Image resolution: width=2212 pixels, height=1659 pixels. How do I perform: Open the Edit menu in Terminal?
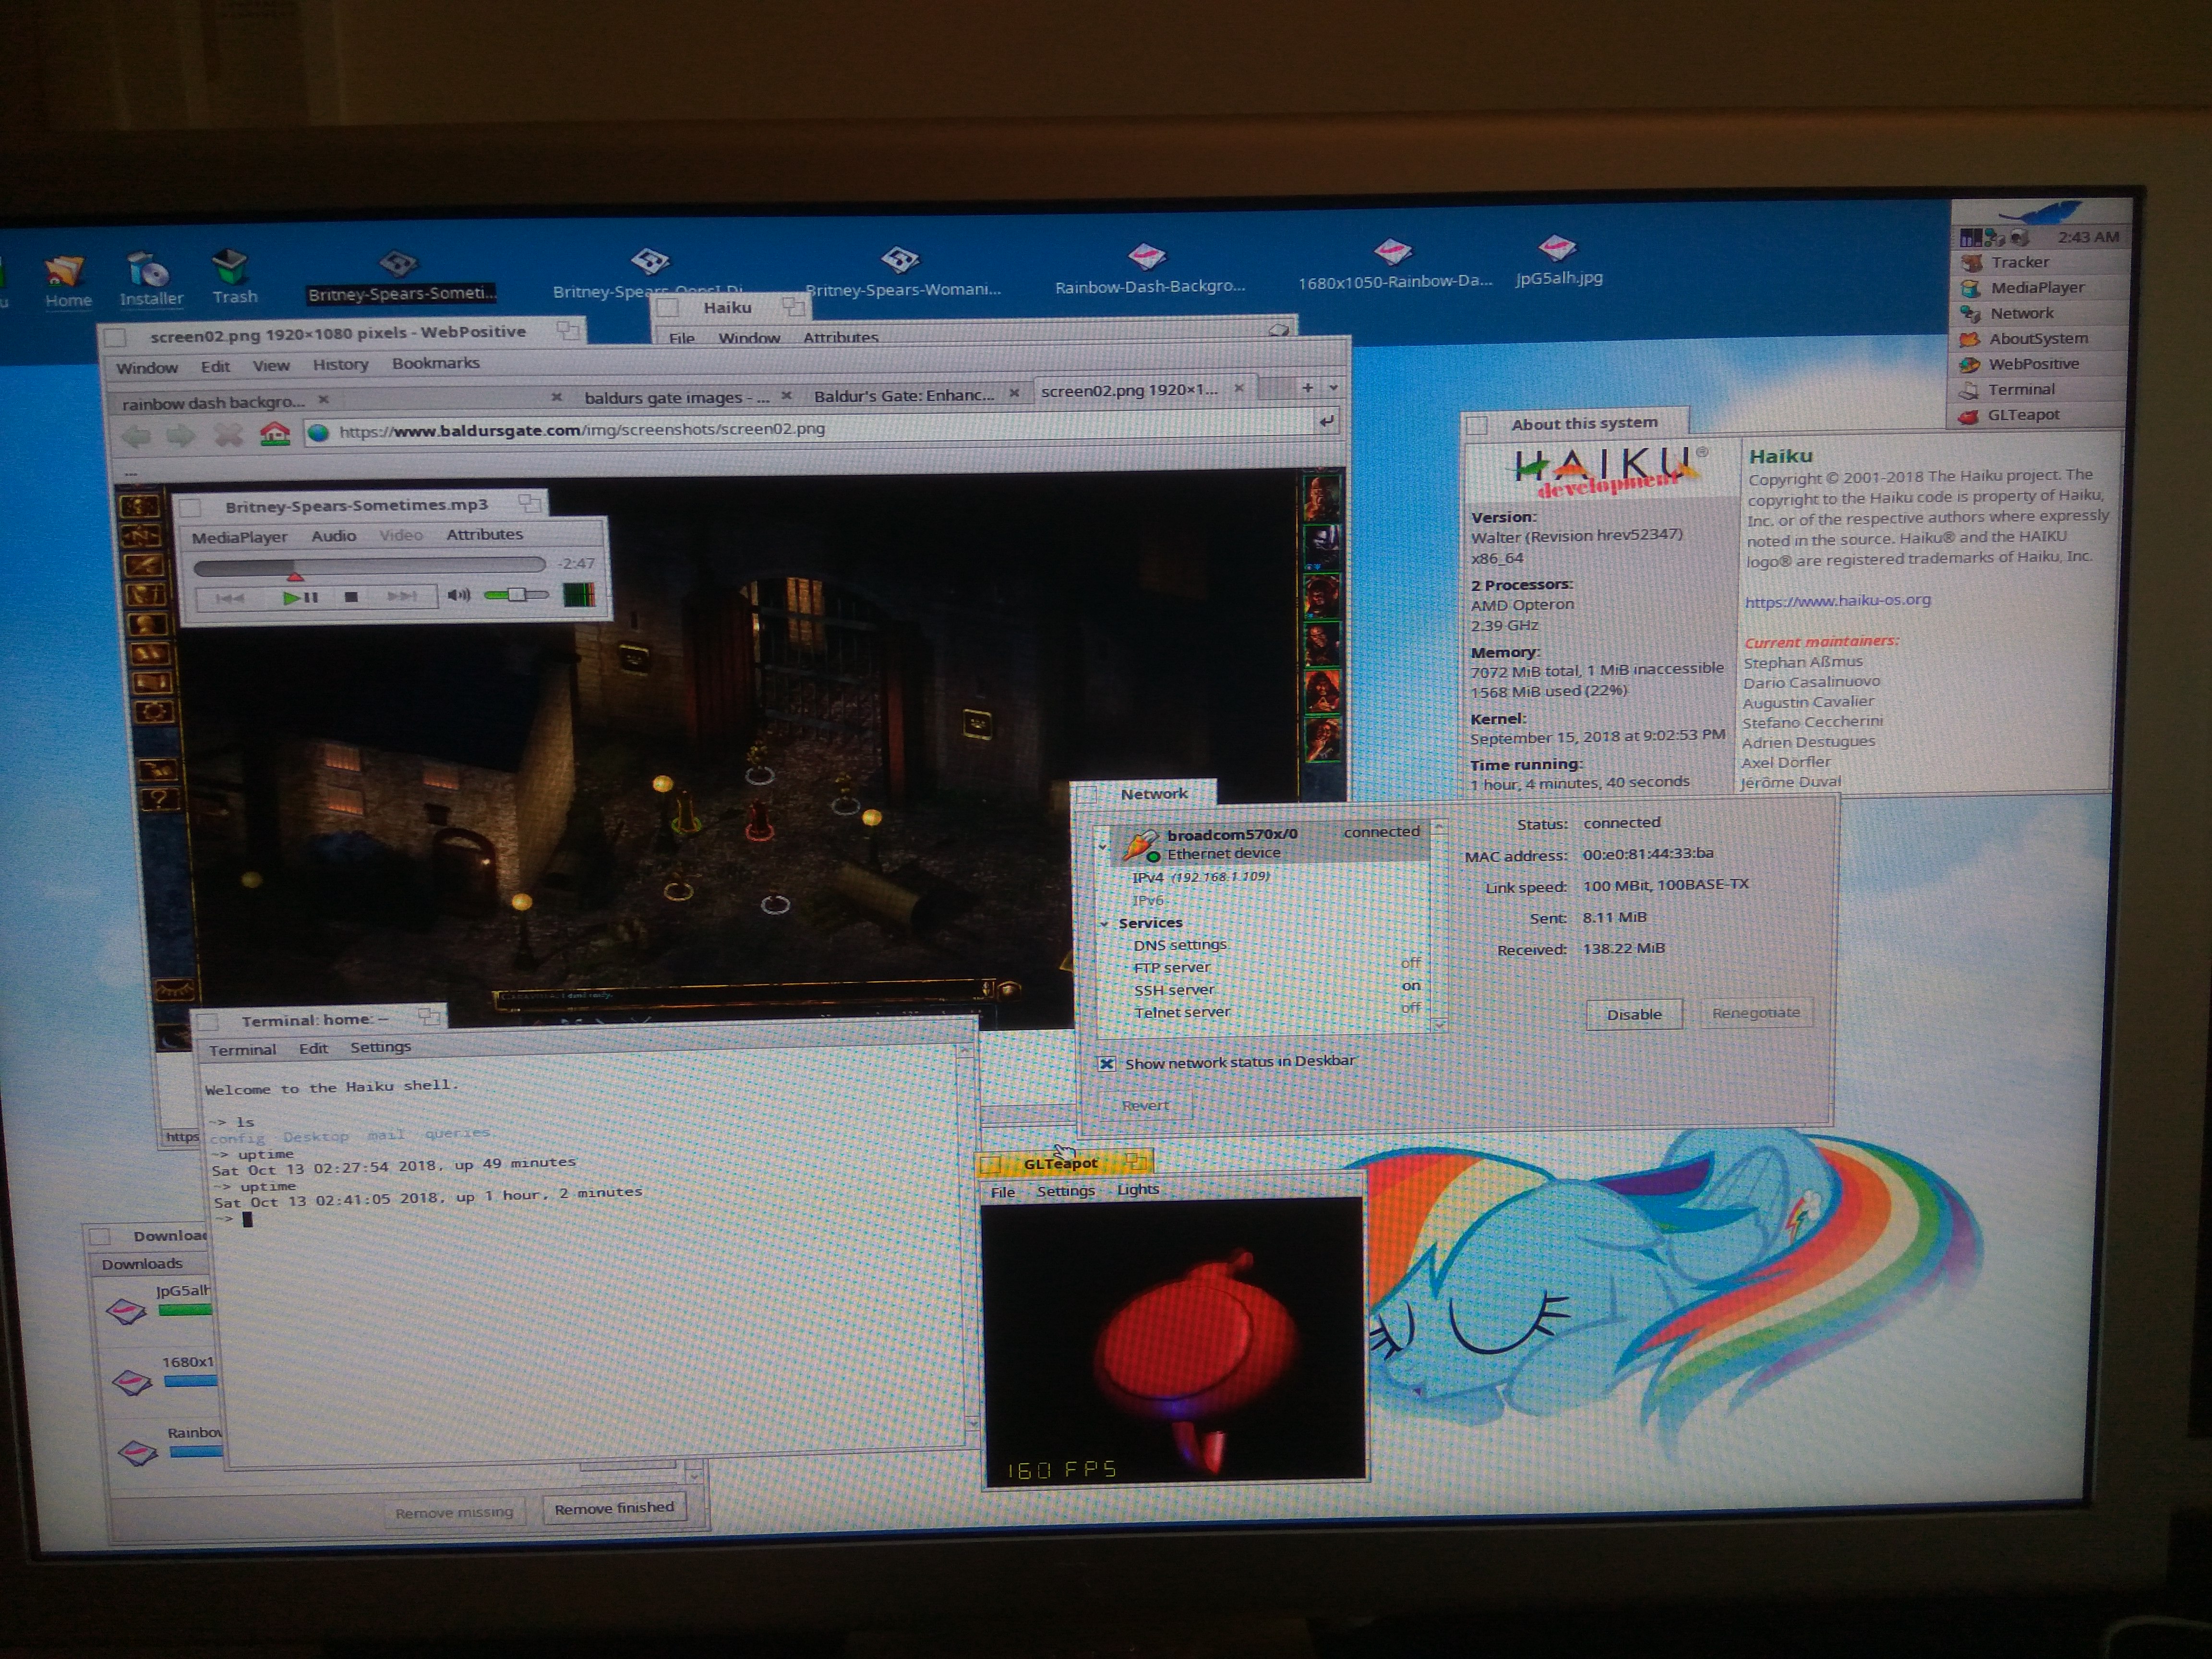313,1048
